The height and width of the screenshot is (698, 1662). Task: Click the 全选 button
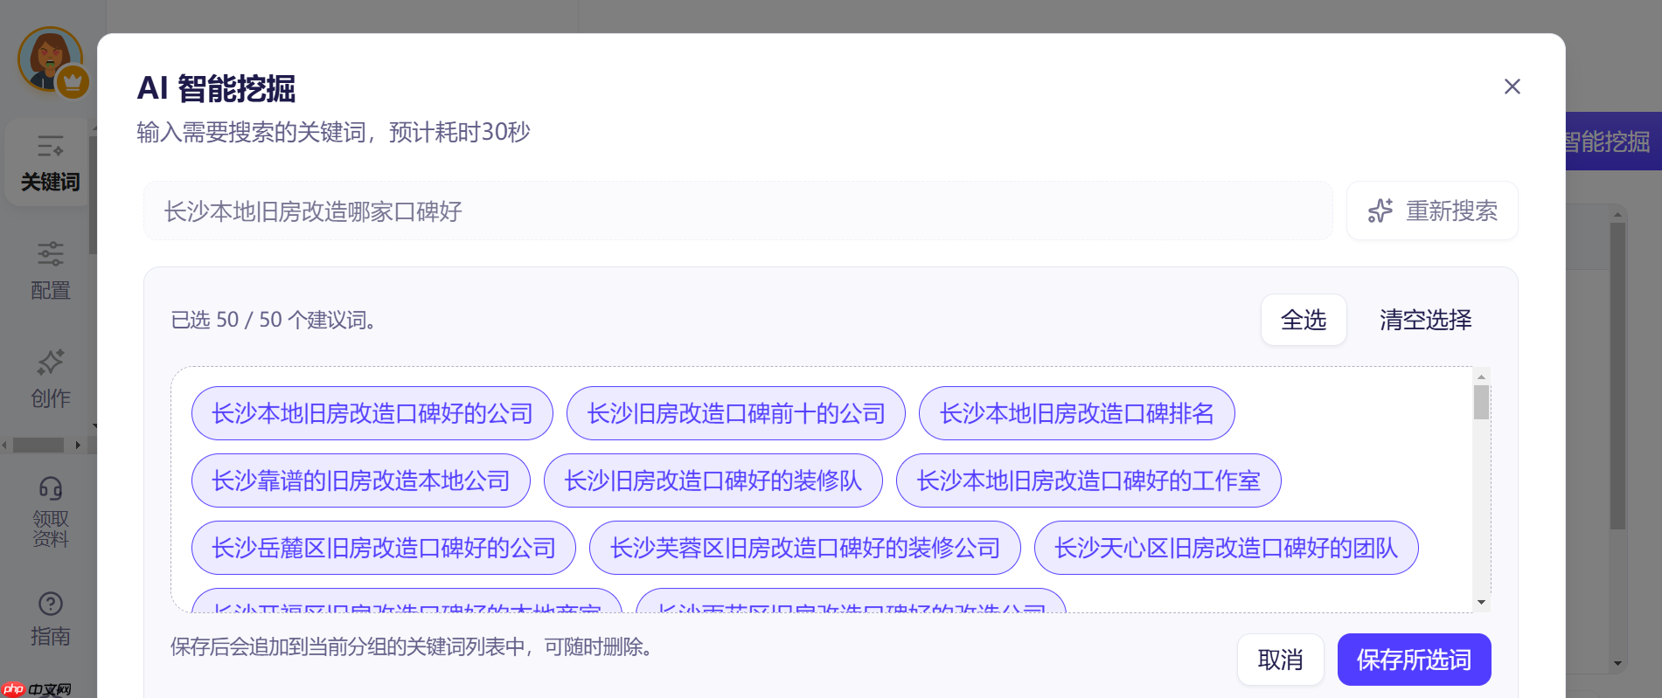click(1304, 320)
